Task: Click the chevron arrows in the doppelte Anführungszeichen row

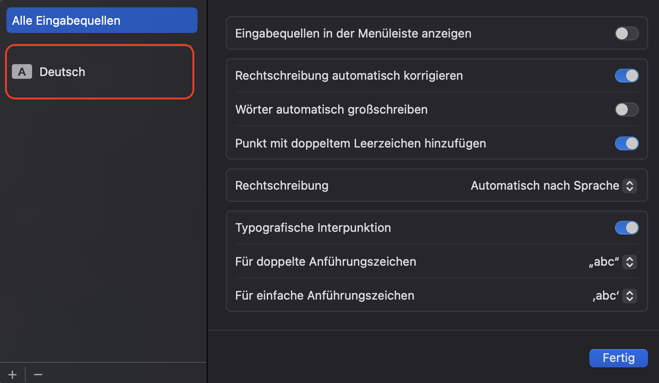Action: pyautogui.click(x=630, y=262)
